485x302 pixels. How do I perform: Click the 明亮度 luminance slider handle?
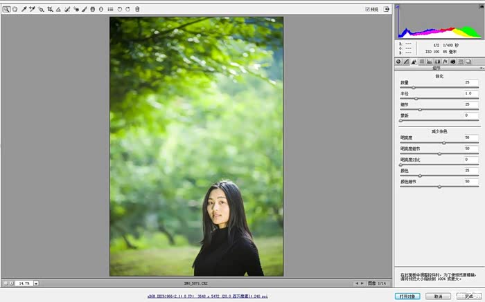coord(444,143)
